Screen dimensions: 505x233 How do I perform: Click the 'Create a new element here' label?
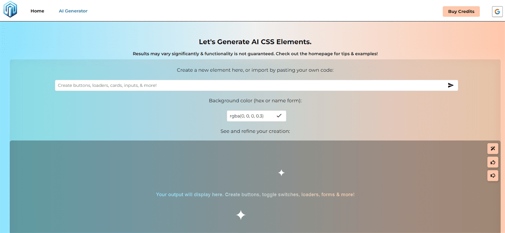pos(255,70)
